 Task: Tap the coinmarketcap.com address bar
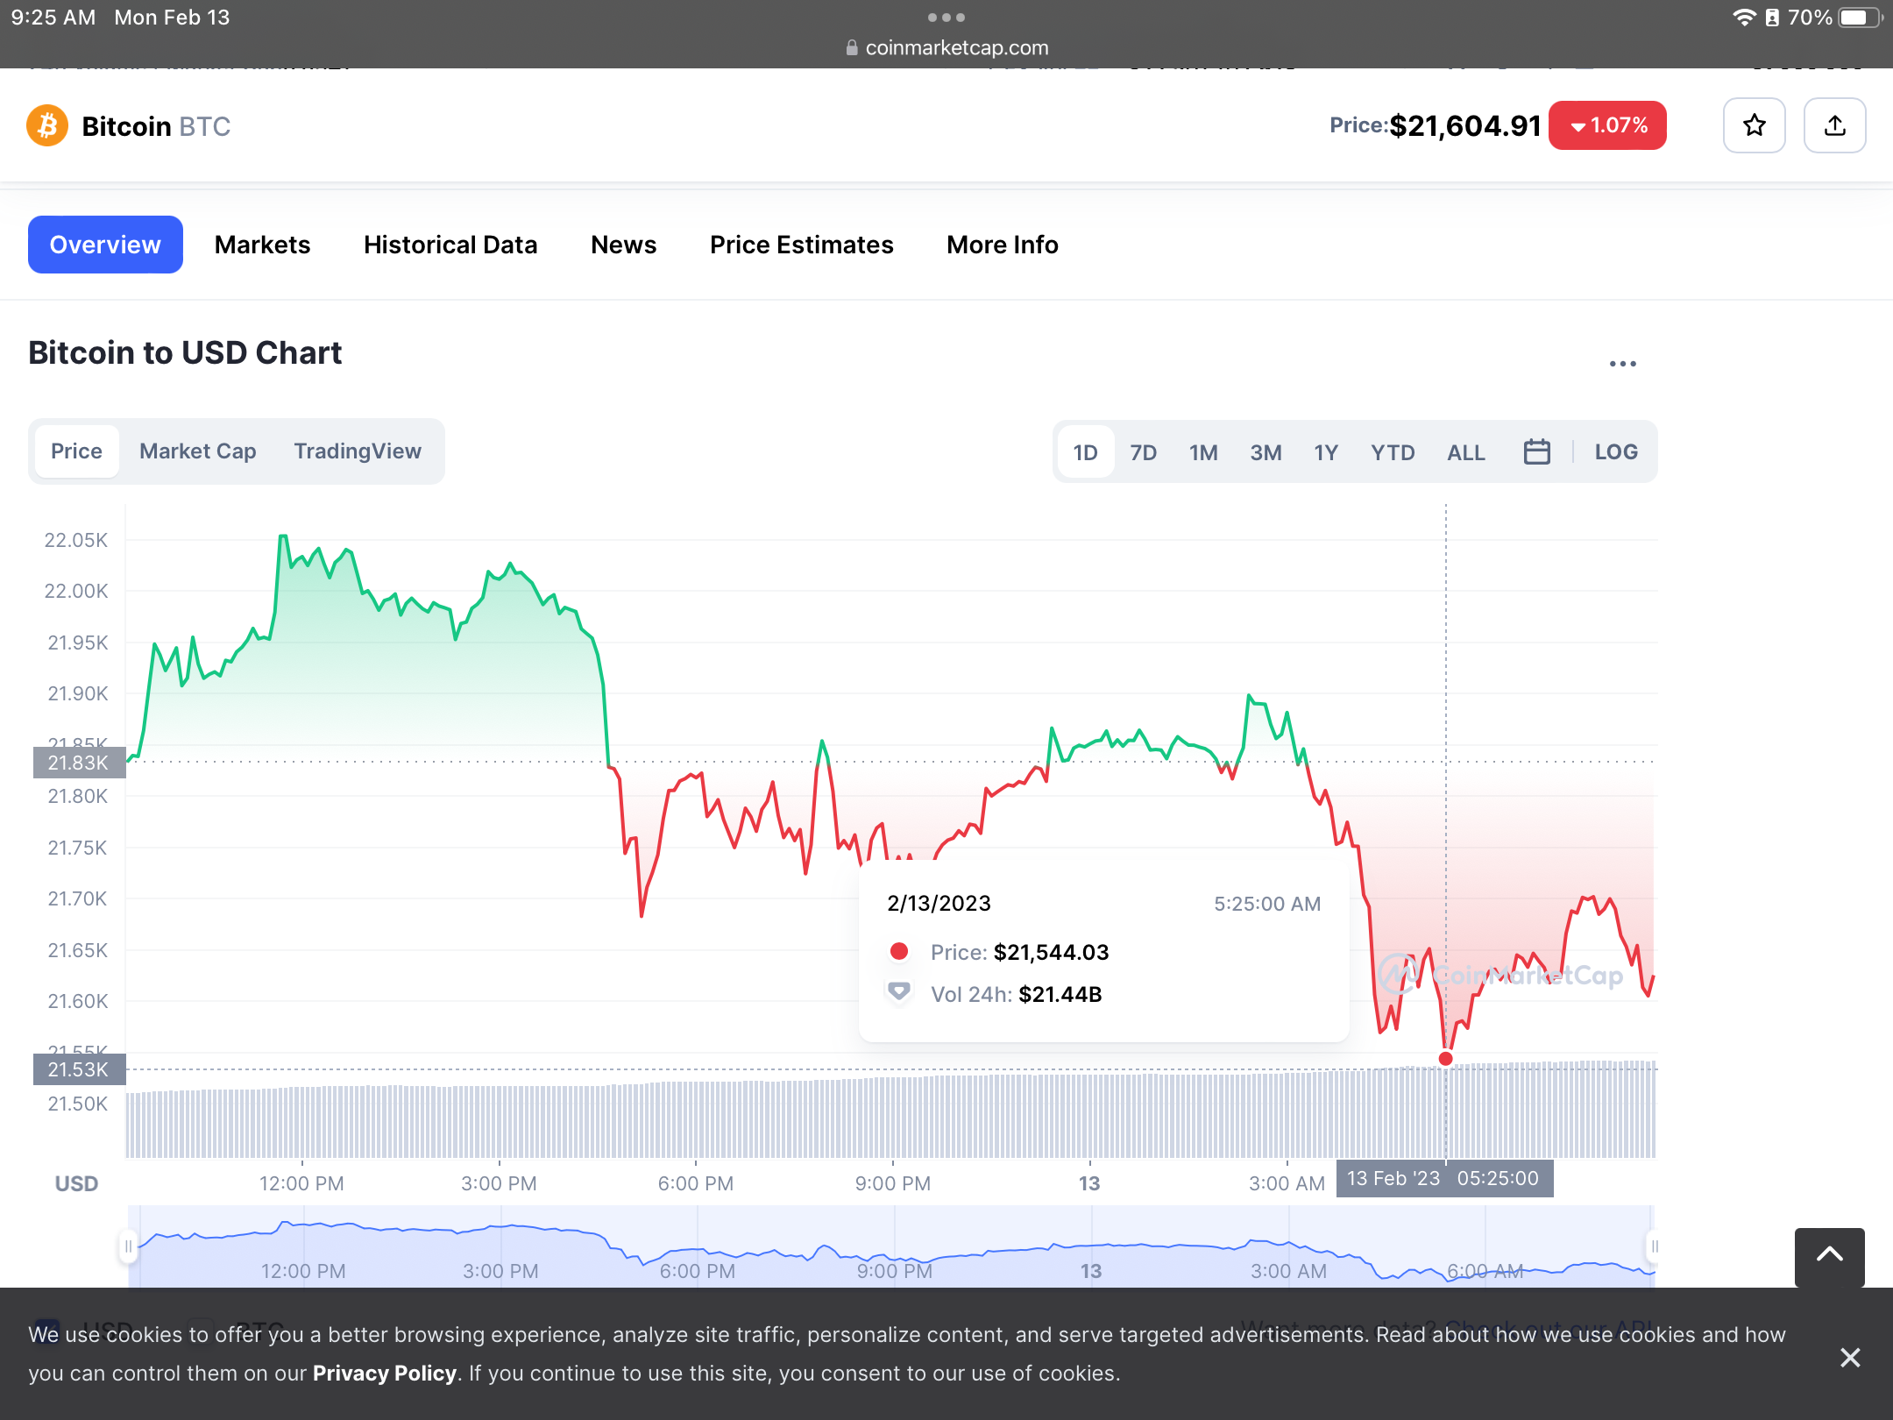point(946,48)
